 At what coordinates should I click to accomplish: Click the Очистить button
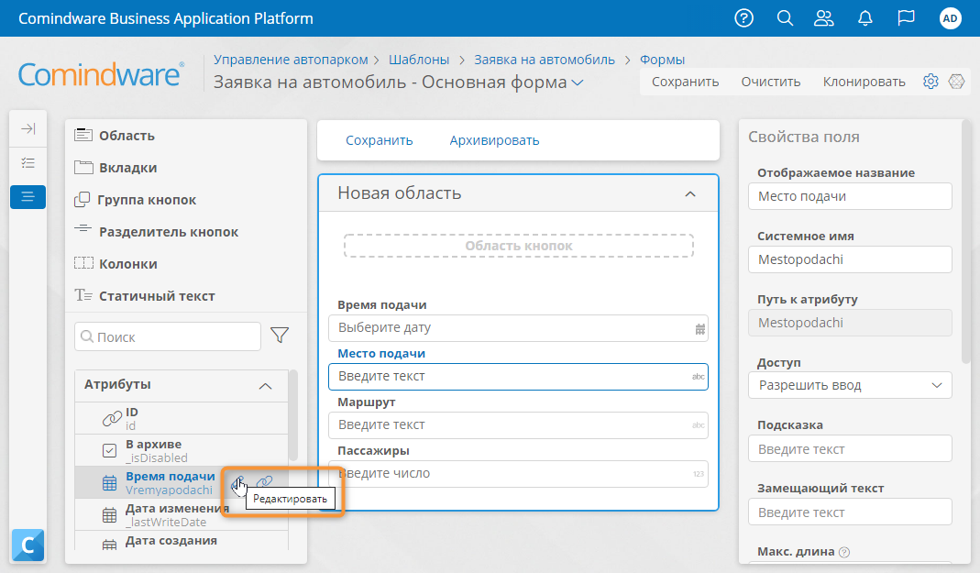(771, 82)
